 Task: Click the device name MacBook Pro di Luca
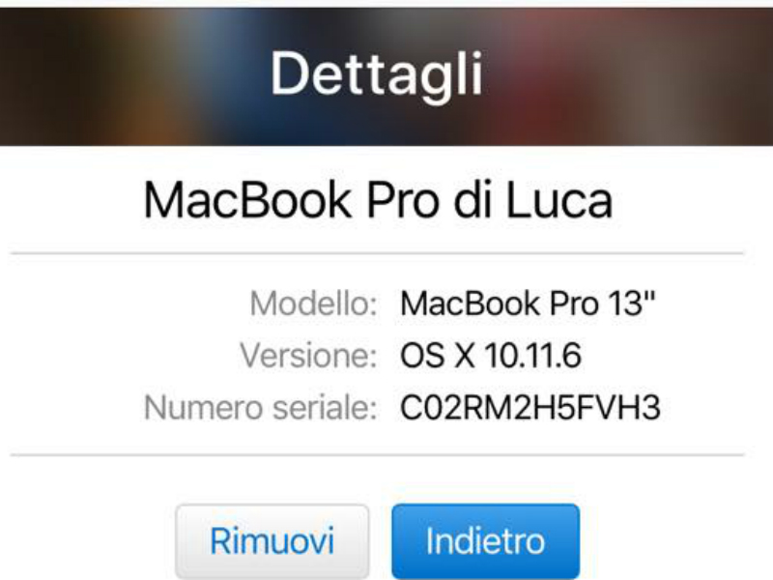(x=378, y=200)
